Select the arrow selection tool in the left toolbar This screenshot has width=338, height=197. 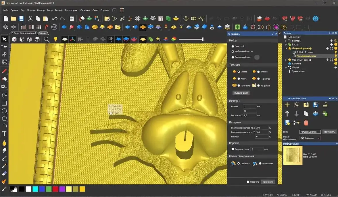[4, 39]
